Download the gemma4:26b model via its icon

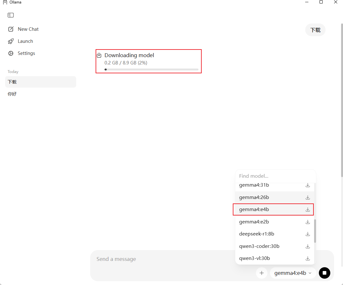tap(307, 197)
